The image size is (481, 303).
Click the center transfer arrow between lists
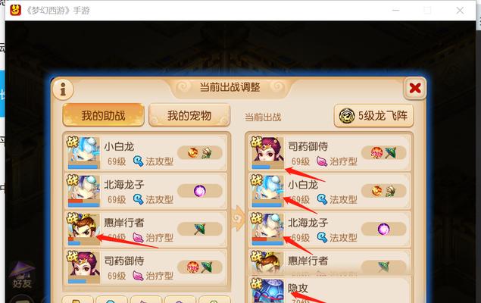tap(237, 218)
